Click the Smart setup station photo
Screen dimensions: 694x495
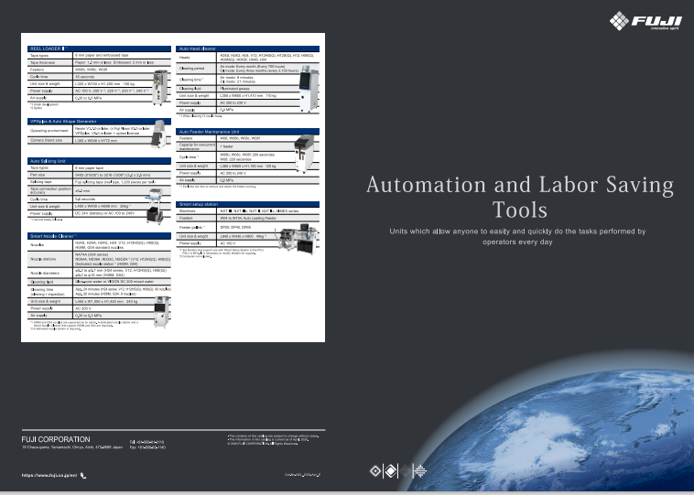point(297,239)
